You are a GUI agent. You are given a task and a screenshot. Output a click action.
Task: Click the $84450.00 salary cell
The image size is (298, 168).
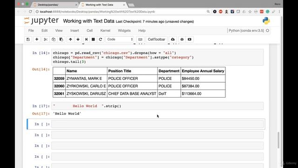203,78
